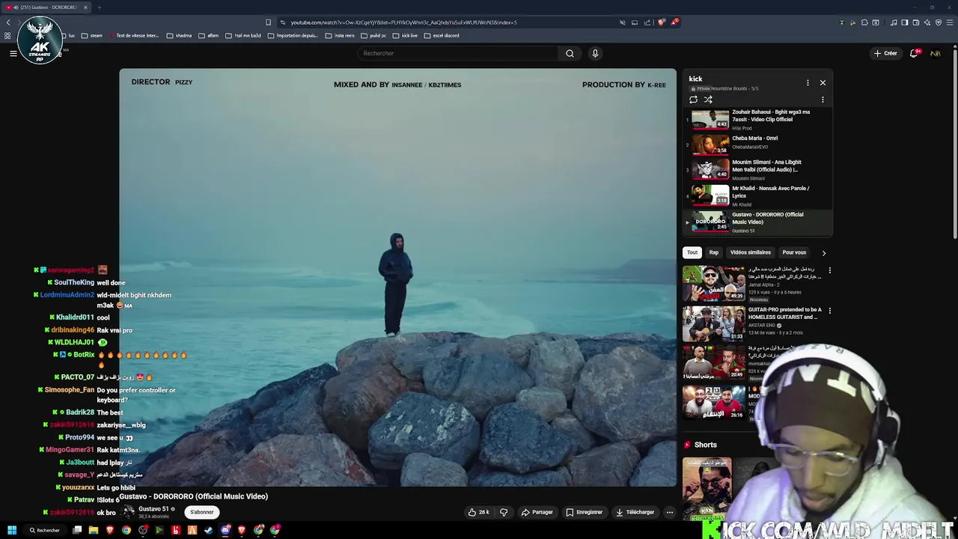Select the Tout filter chip

point(692,252)
